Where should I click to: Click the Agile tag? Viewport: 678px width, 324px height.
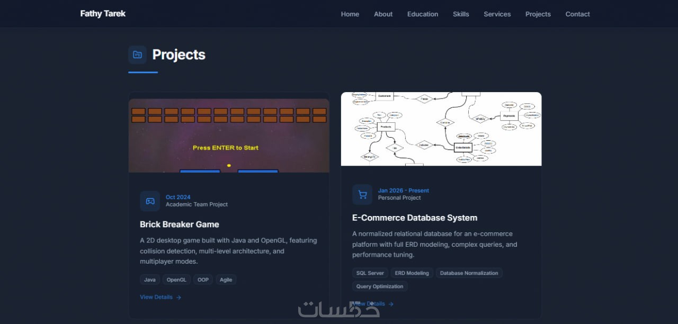click(x=226, y=280)
